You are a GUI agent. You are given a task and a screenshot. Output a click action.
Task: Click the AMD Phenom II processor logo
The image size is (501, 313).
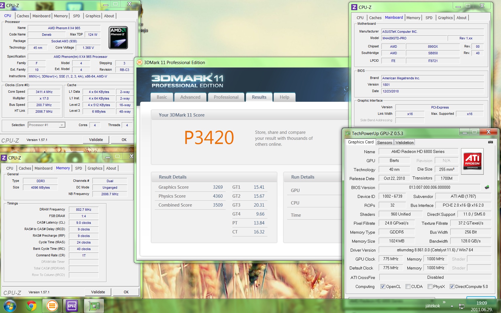click(118, 38)
